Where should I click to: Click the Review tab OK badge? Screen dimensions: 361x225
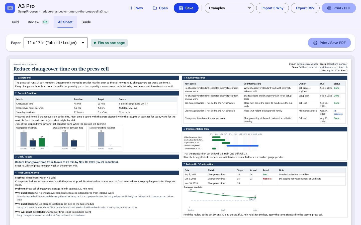45,22
